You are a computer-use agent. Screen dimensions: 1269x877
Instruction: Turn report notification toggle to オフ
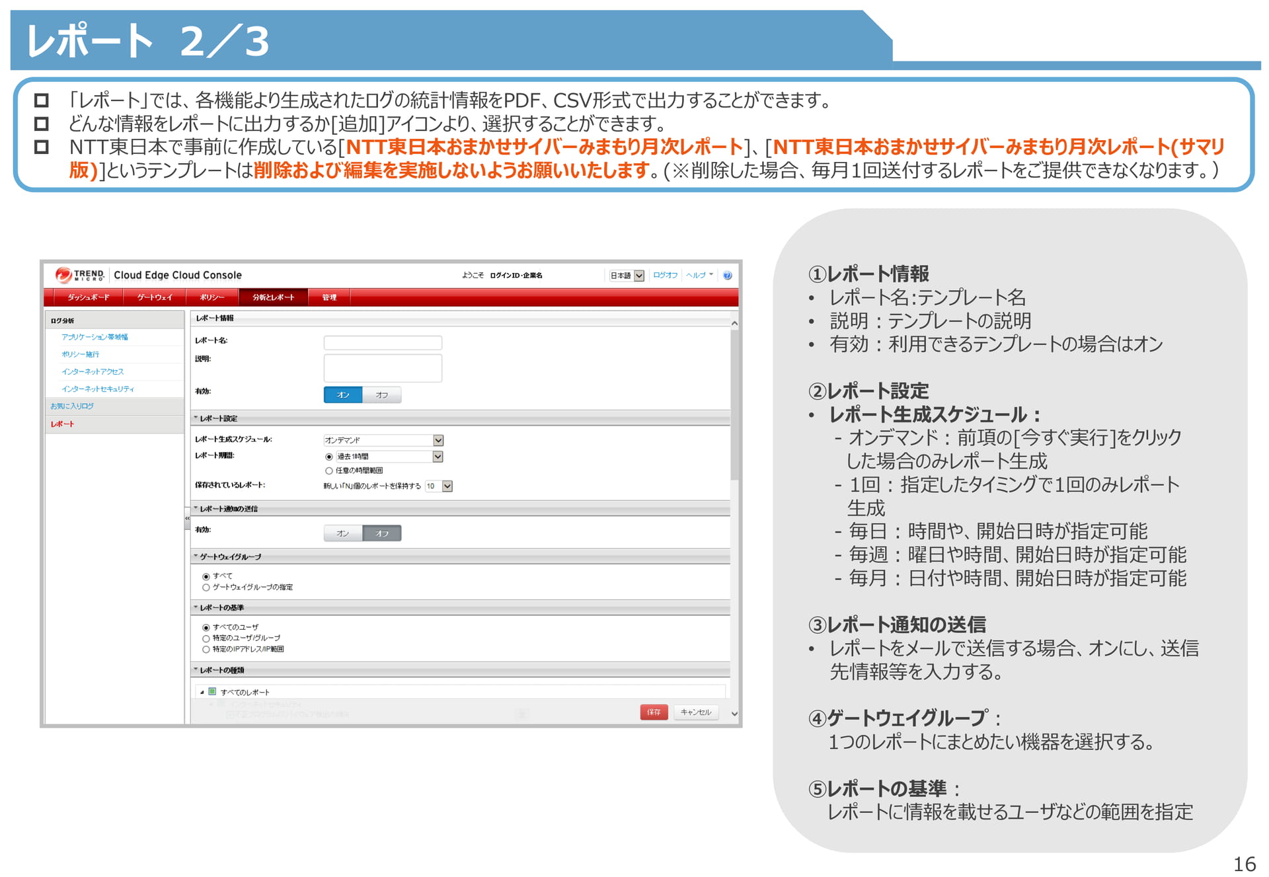381,533
